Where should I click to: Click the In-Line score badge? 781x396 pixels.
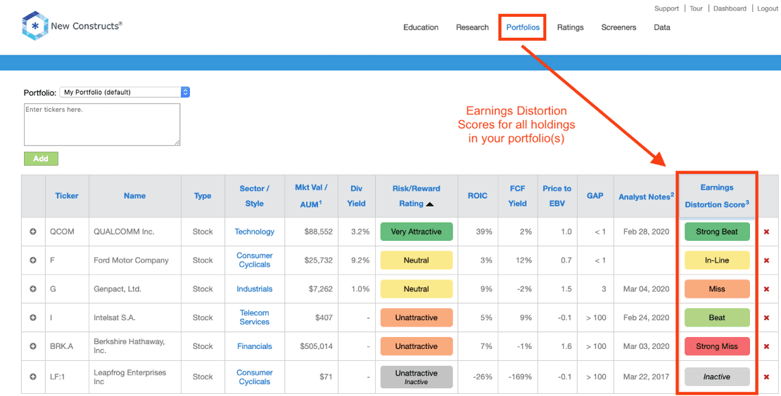[x=717, y=260]
